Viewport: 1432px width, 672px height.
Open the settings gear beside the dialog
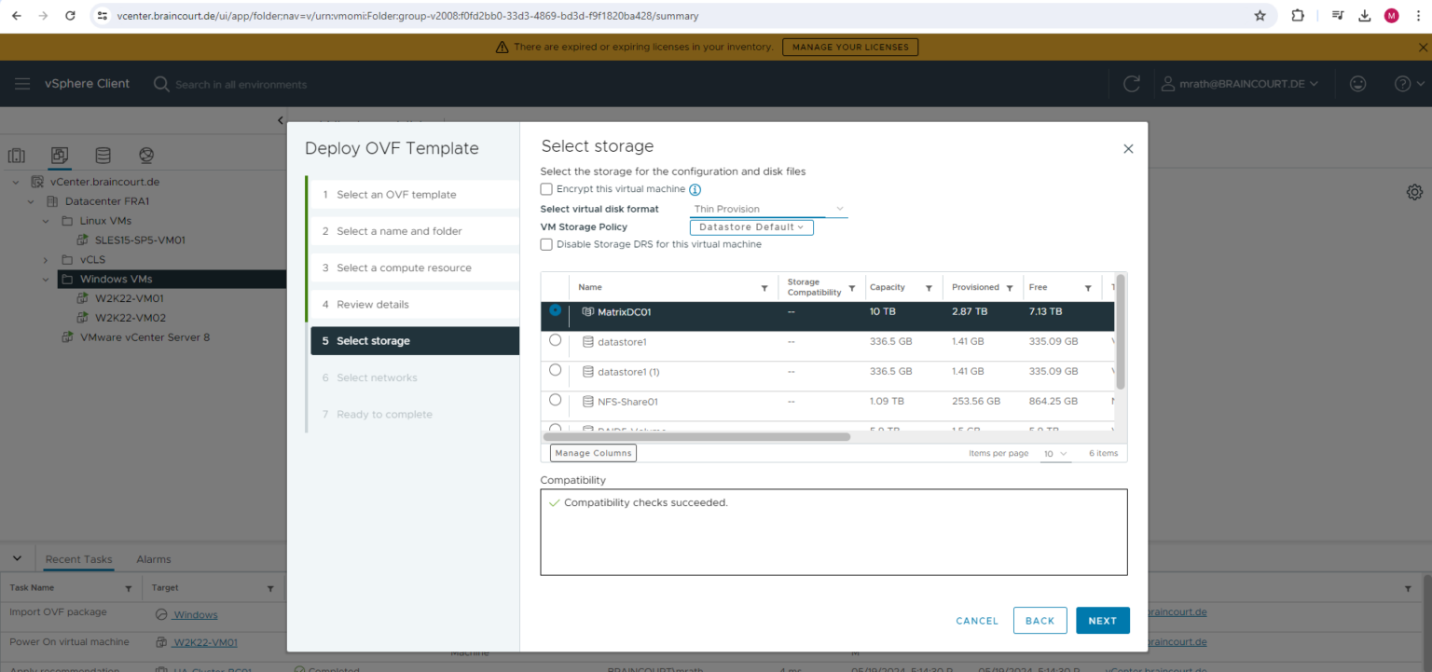pyautogui.click(x=1414, y=191)
